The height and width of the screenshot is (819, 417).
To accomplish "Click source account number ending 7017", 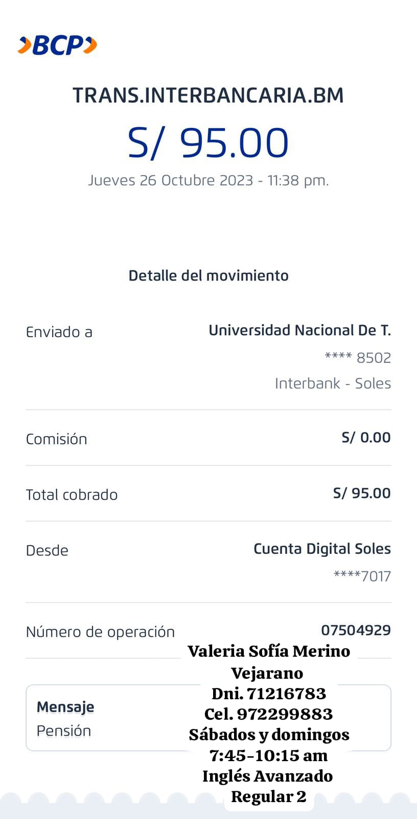I will click(362, 576).
